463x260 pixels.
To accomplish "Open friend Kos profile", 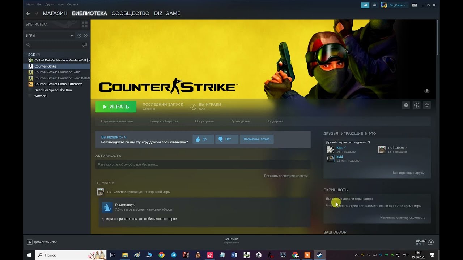I will 339,148.
